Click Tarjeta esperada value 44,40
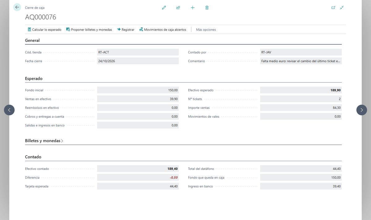Screen dimensions: 371x220 pos(138,186)
